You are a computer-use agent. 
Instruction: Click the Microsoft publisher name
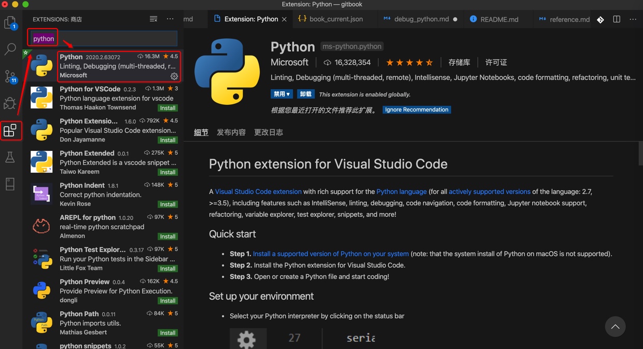tap(289, 62)
